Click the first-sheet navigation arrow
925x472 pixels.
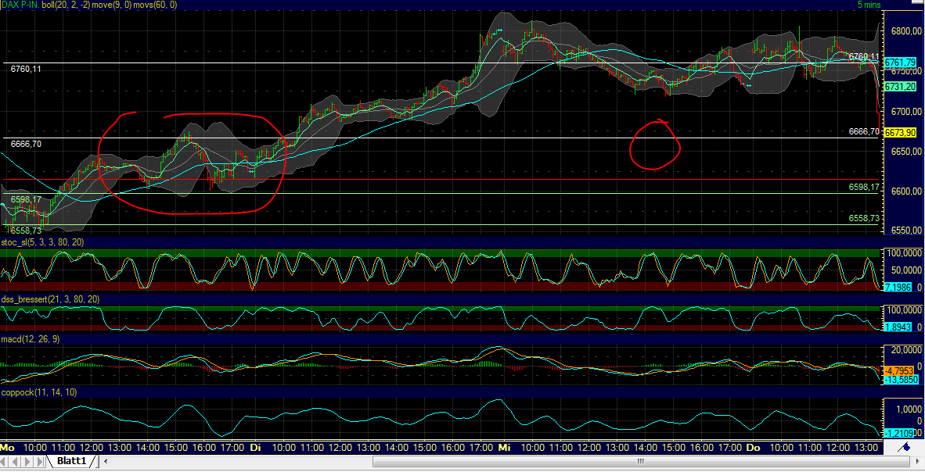click(3, 461)
